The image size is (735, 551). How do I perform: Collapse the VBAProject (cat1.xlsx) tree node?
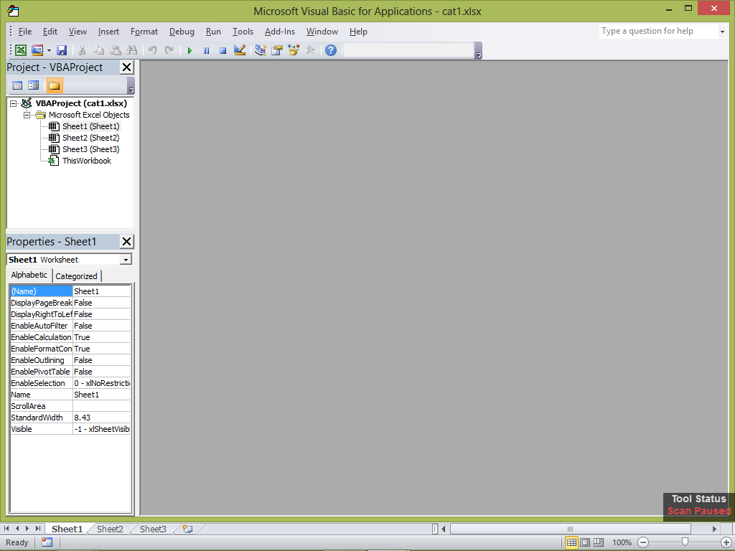[x=14, y=103]
